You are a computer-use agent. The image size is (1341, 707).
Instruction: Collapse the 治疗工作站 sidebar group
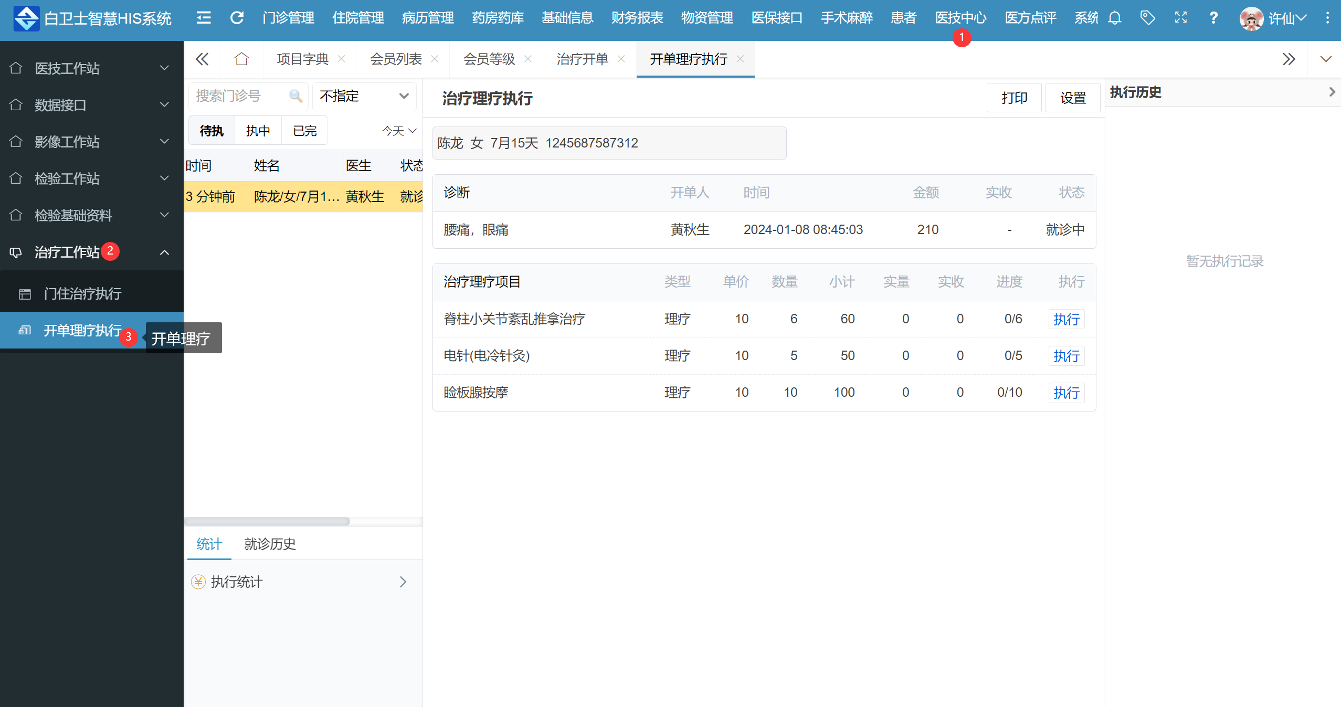point(92,252)
